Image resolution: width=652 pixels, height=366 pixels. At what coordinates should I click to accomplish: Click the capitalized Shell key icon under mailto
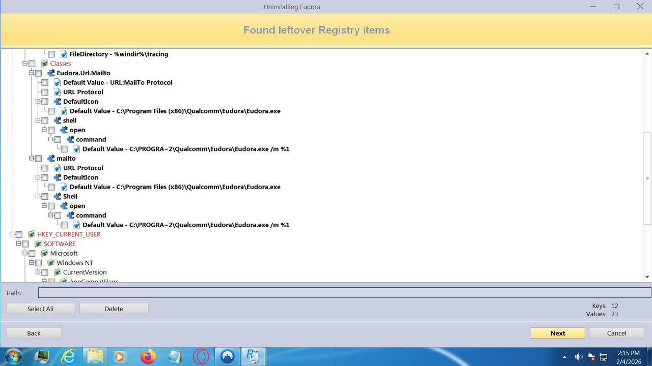tap(57, 196)
